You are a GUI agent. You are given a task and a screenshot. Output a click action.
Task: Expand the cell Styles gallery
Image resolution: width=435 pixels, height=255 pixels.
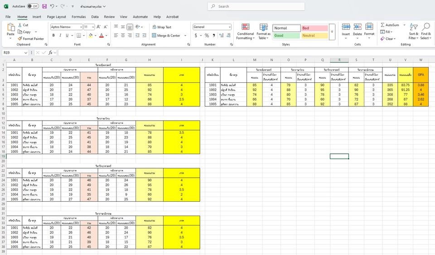click(332, 32)
